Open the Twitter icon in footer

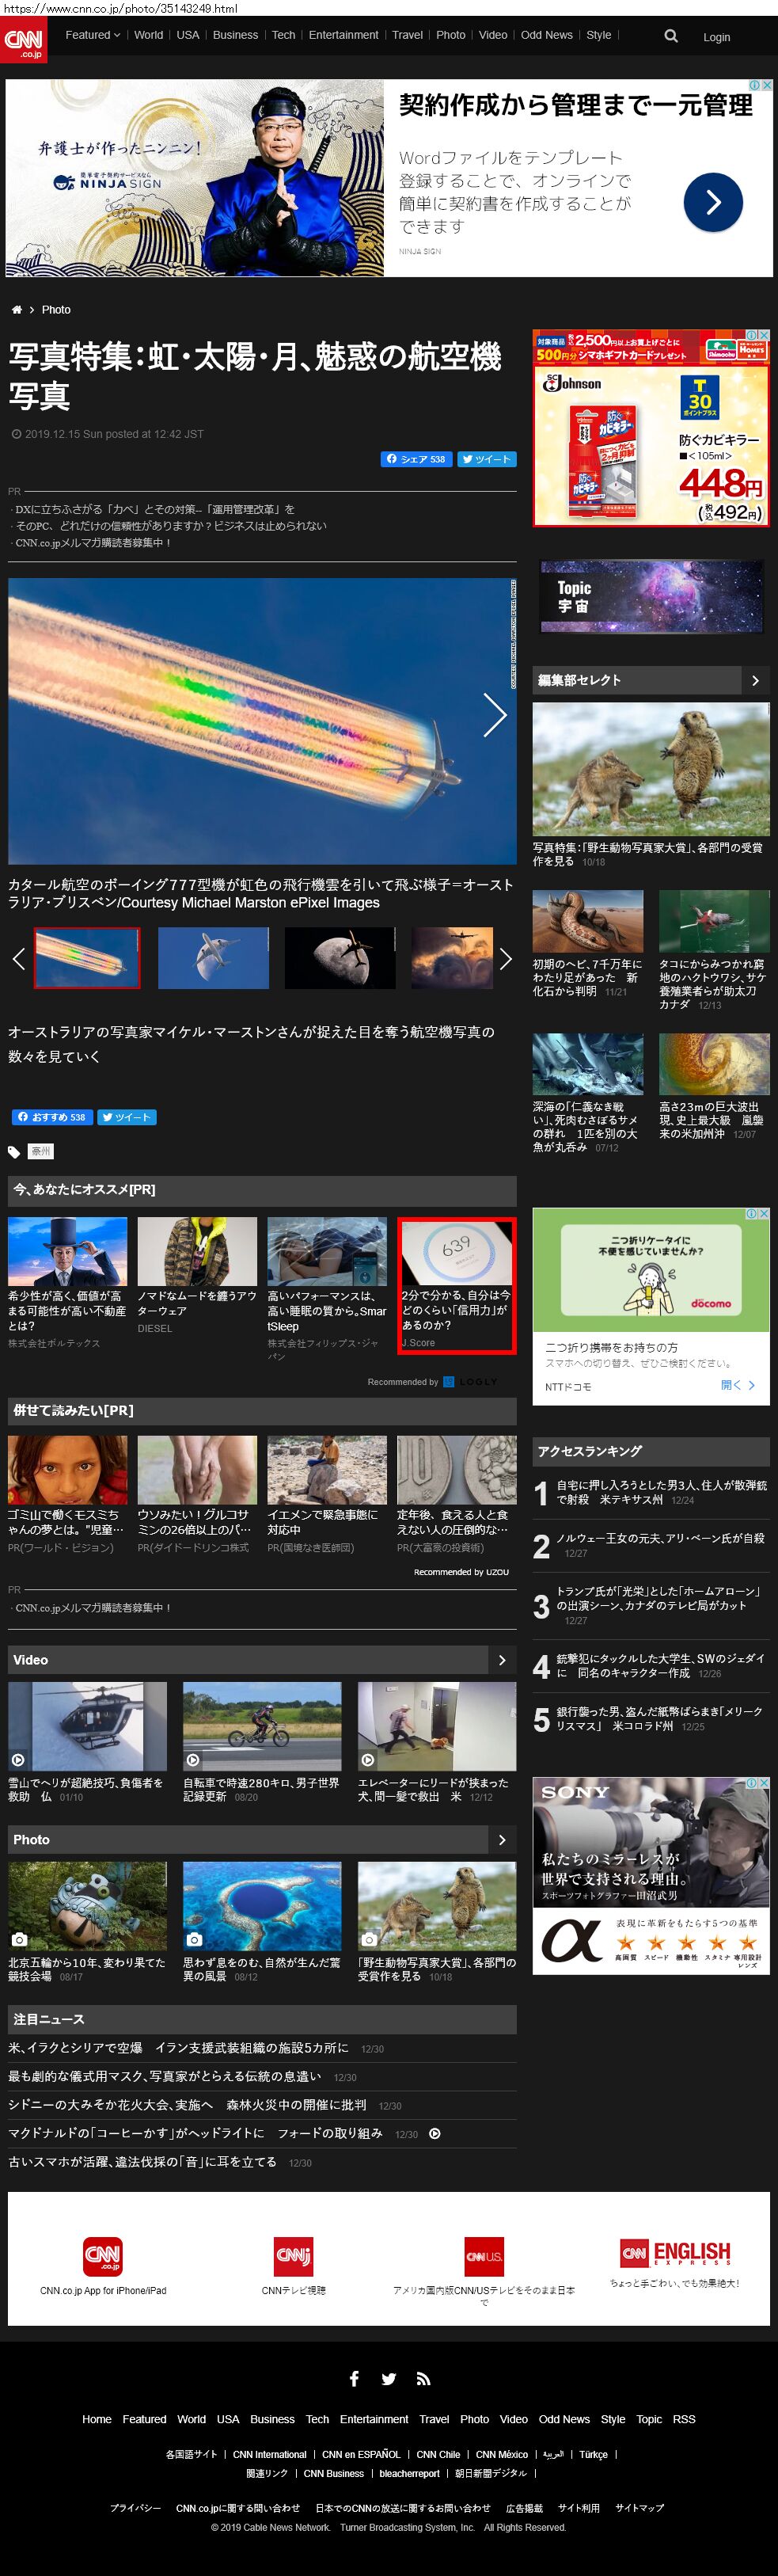click(389, 2379)
